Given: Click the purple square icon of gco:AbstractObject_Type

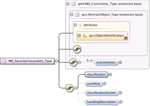Looking at the screenshot, I should click(x=77, y=15).
